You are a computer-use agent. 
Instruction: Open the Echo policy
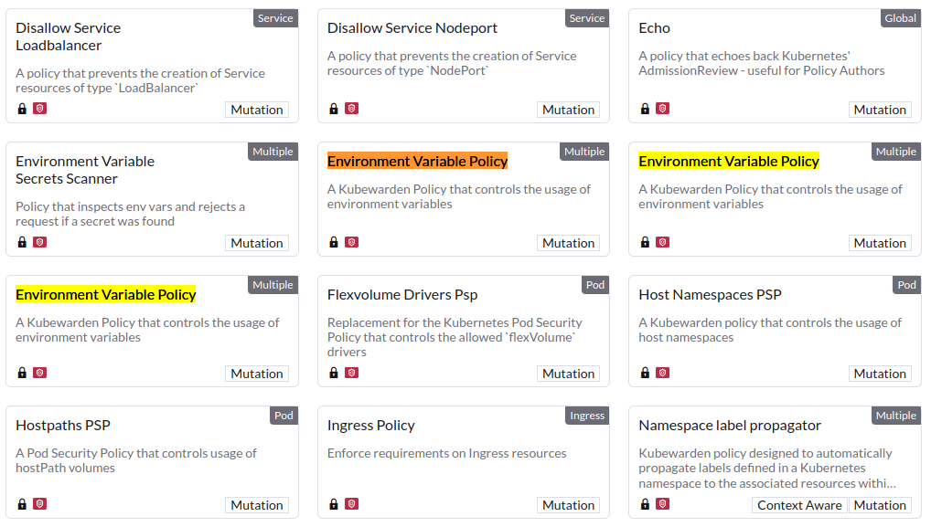tap(655, 27)
